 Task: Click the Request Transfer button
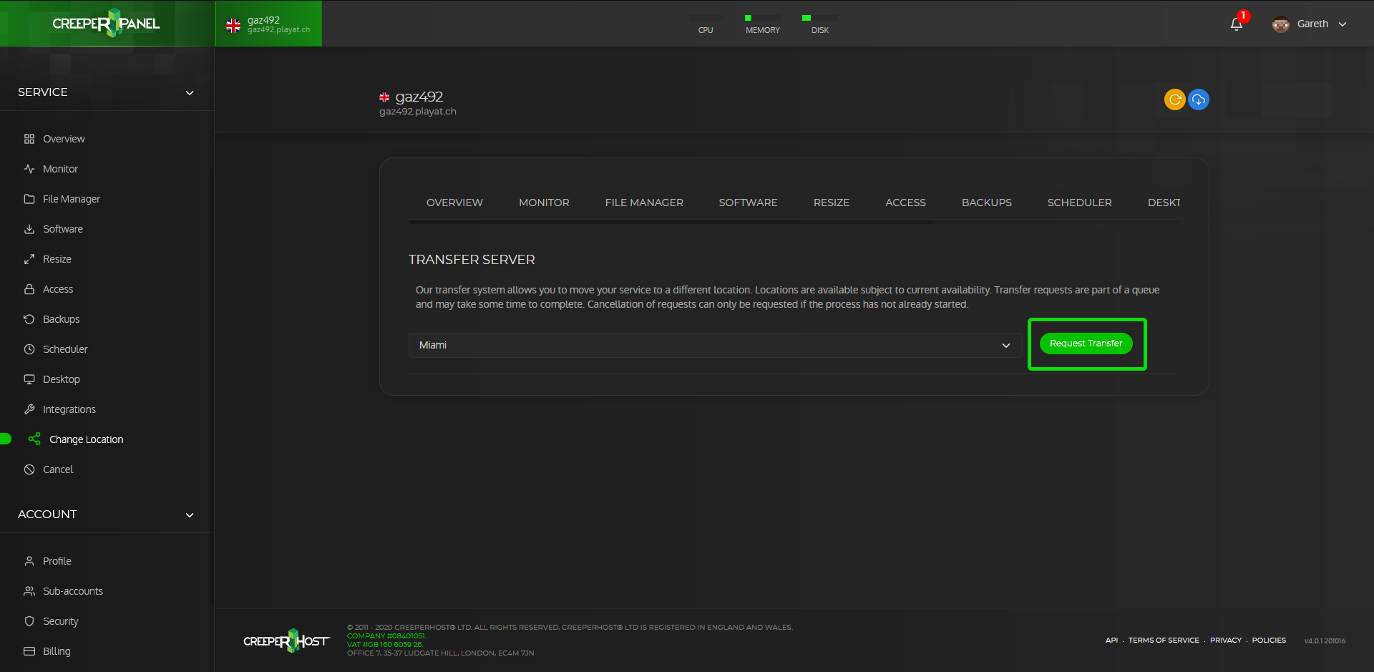point(1086,344)
